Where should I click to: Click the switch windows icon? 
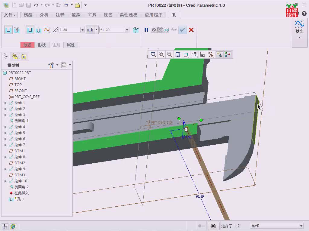(x=66, y=5)
